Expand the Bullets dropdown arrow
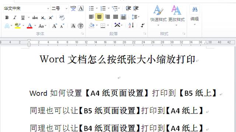Image resolution: width=236 pixels, height=132 pixels. 97,8
